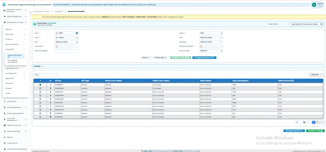This screenshot has width=326, height=152.
Task: Change the rows-per-page dropdown
Action: click(x=300, y=122)
